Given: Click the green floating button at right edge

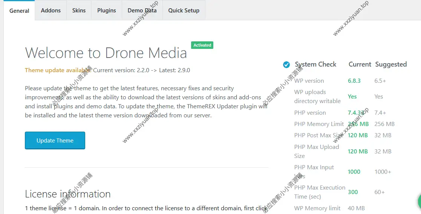Looking at the screenshot, I should point(419,202).
